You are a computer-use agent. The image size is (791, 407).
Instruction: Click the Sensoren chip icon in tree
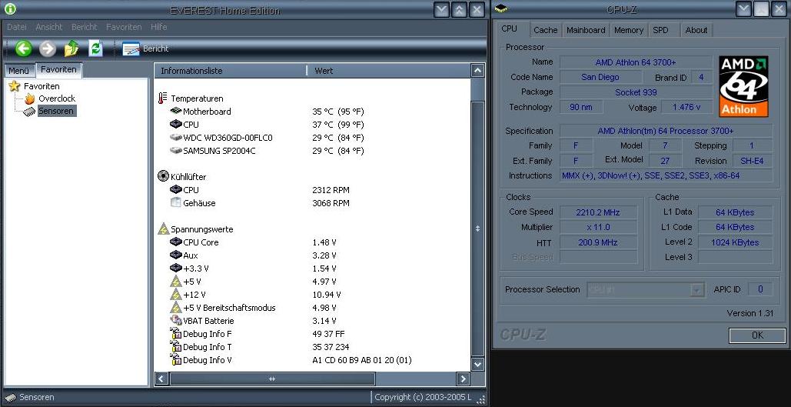30,111
